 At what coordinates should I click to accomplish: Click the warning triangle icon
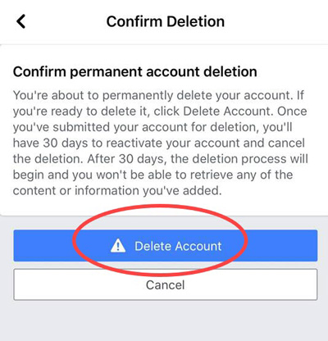(118, 245)
